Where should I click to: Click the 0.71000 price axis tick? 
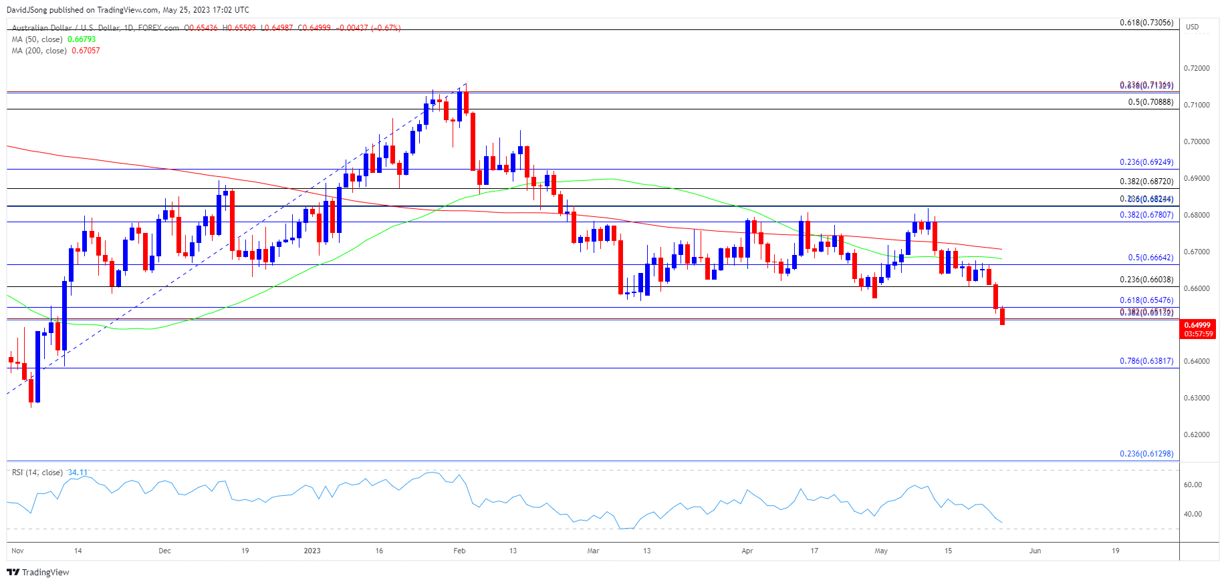(x=1197, y=105)
